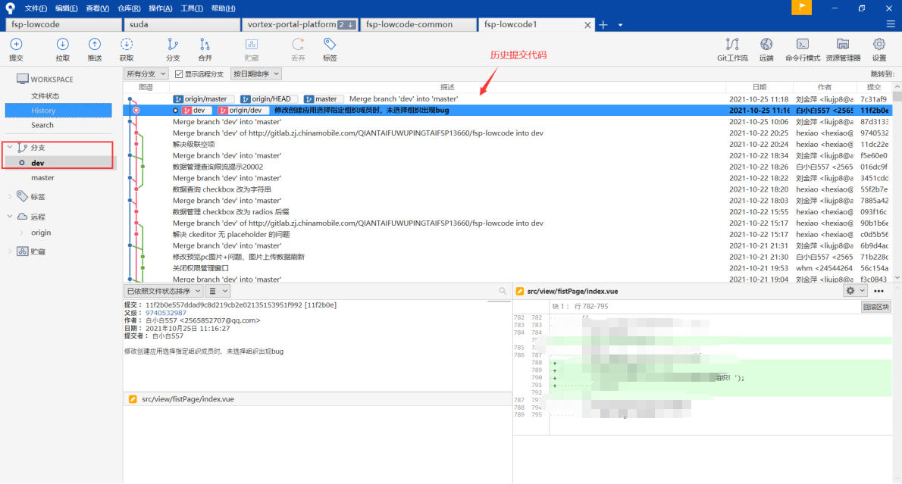Open 命令行模式 (Terminal) icon
Screen dimensions: 902x484
pyautogui.click(x=803, y=49)
